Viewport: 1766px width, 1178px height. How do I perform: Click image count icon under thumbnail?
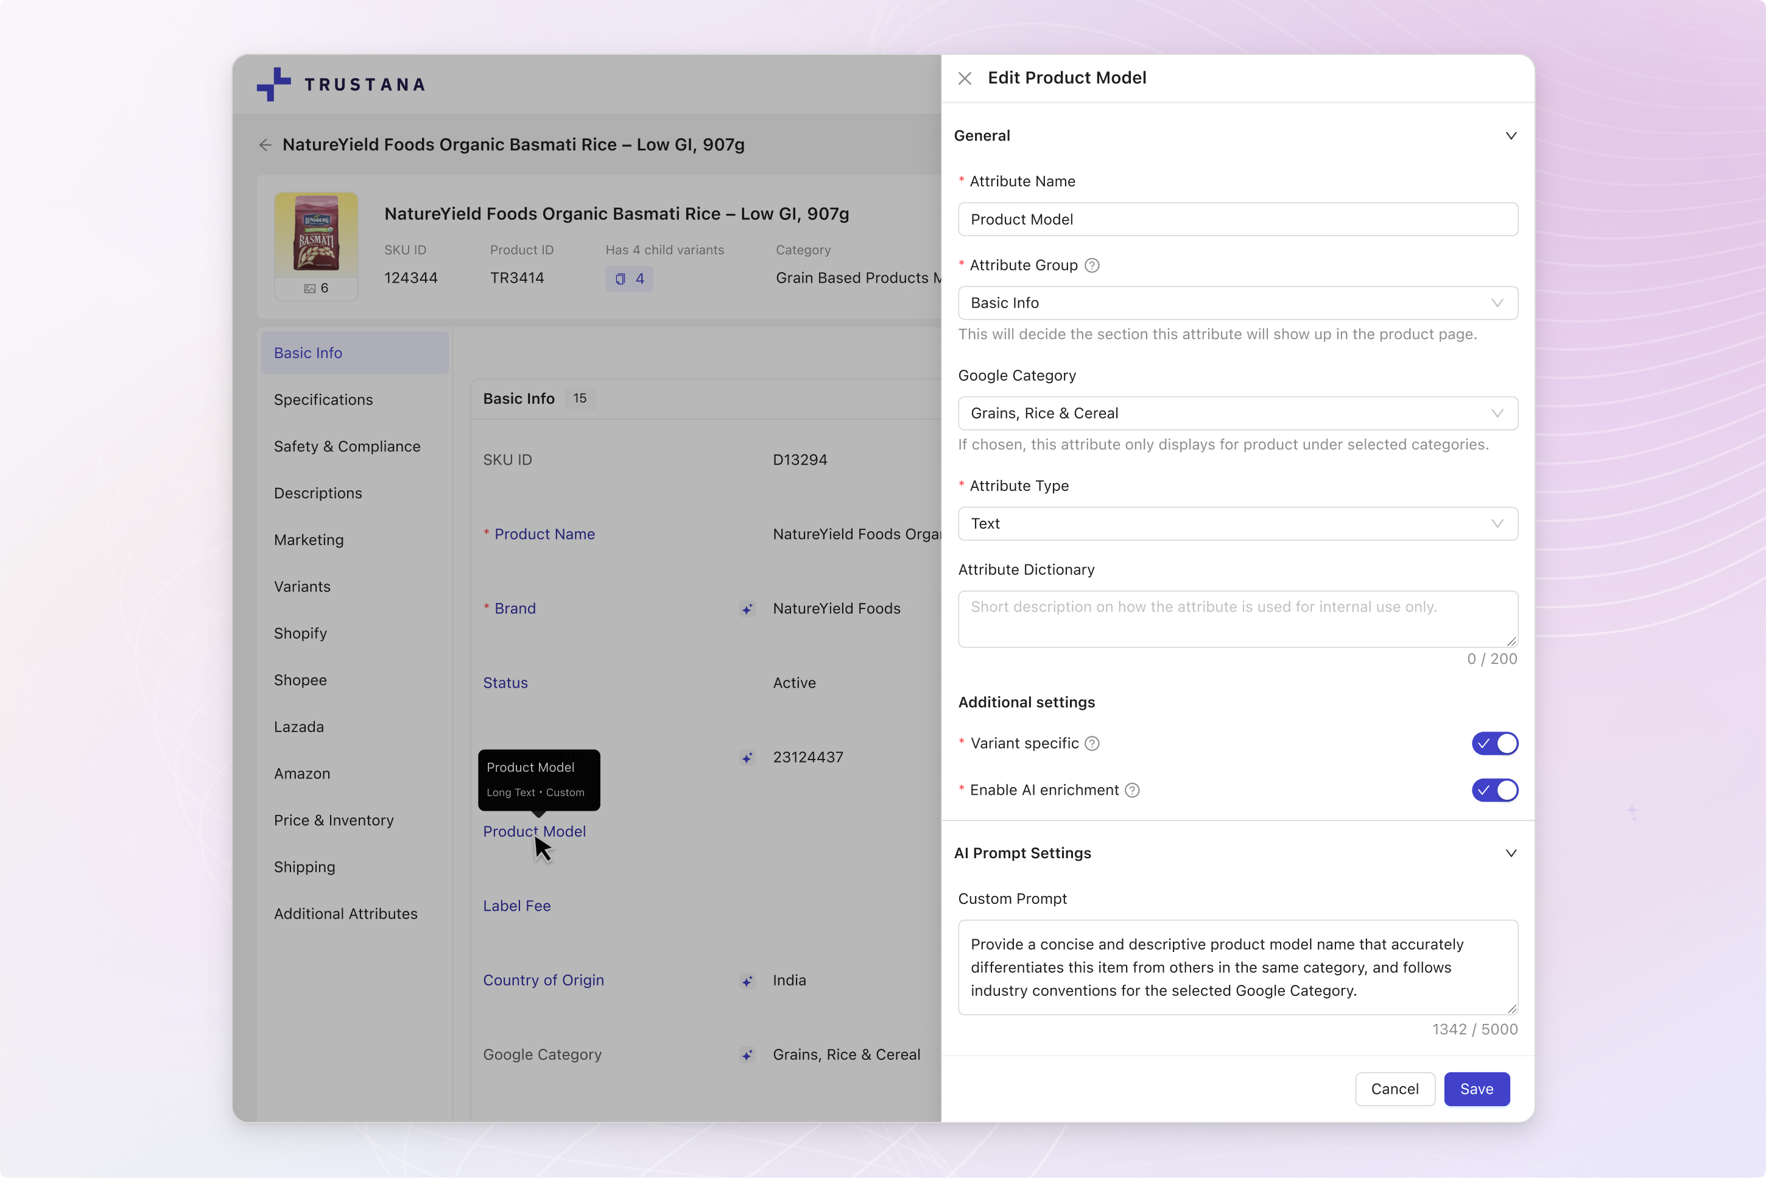[309, 289]
